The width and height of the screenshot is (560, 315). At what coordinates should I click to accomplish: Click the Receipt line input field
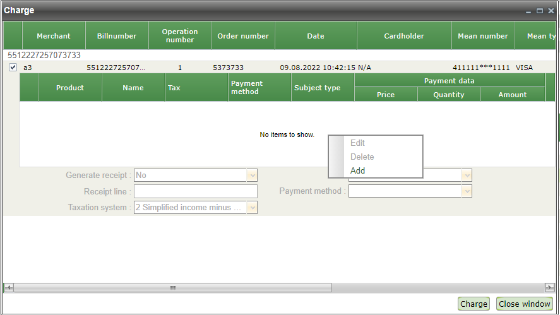pos(195,191)
